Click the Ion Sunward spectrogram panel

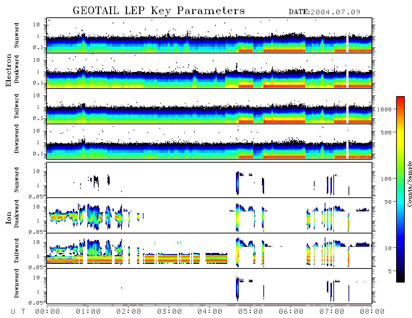[x=209, y=180]
